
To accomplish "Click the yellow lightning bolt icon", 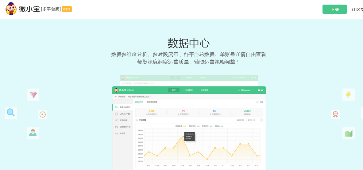I will click(x=348, y=95).
